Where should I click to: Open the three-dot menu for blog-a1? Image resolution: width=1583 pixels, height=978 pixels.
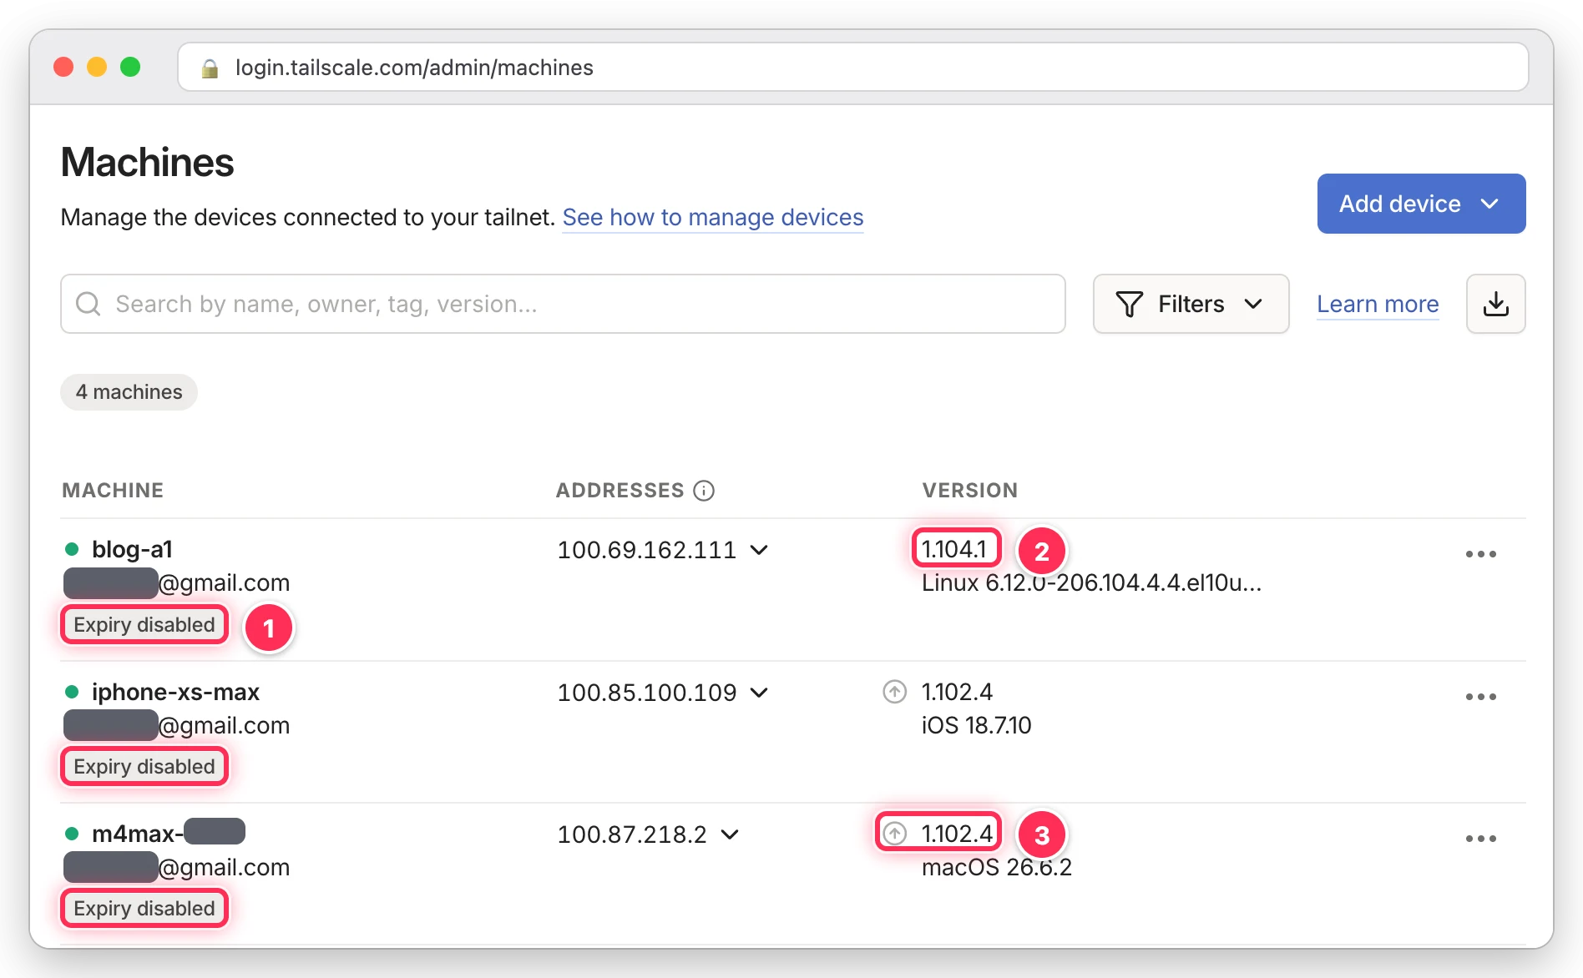1480,554
